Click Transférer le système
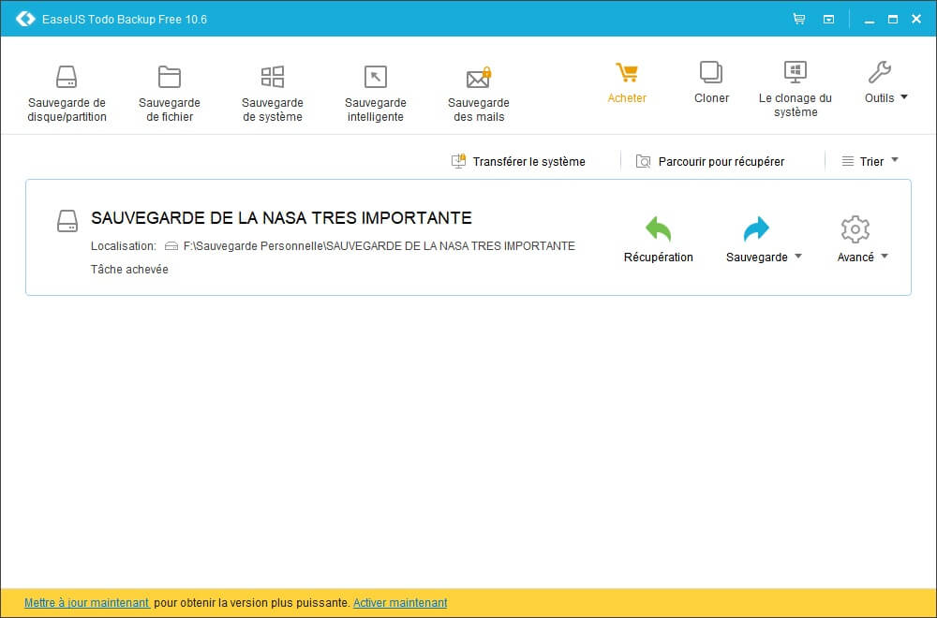Screen dimensions: 937x618 tap(518, 161)
